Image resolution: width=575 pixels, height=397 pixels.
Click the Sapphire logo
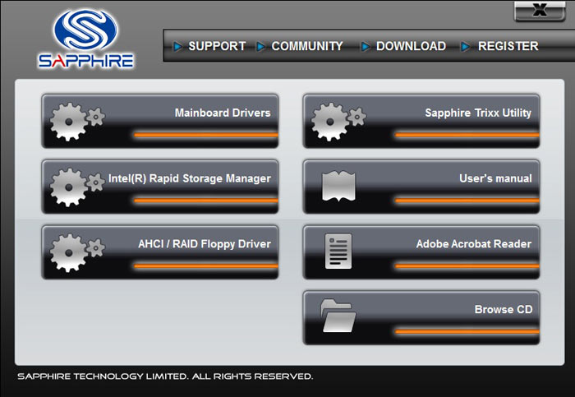(x=85, y=38)
